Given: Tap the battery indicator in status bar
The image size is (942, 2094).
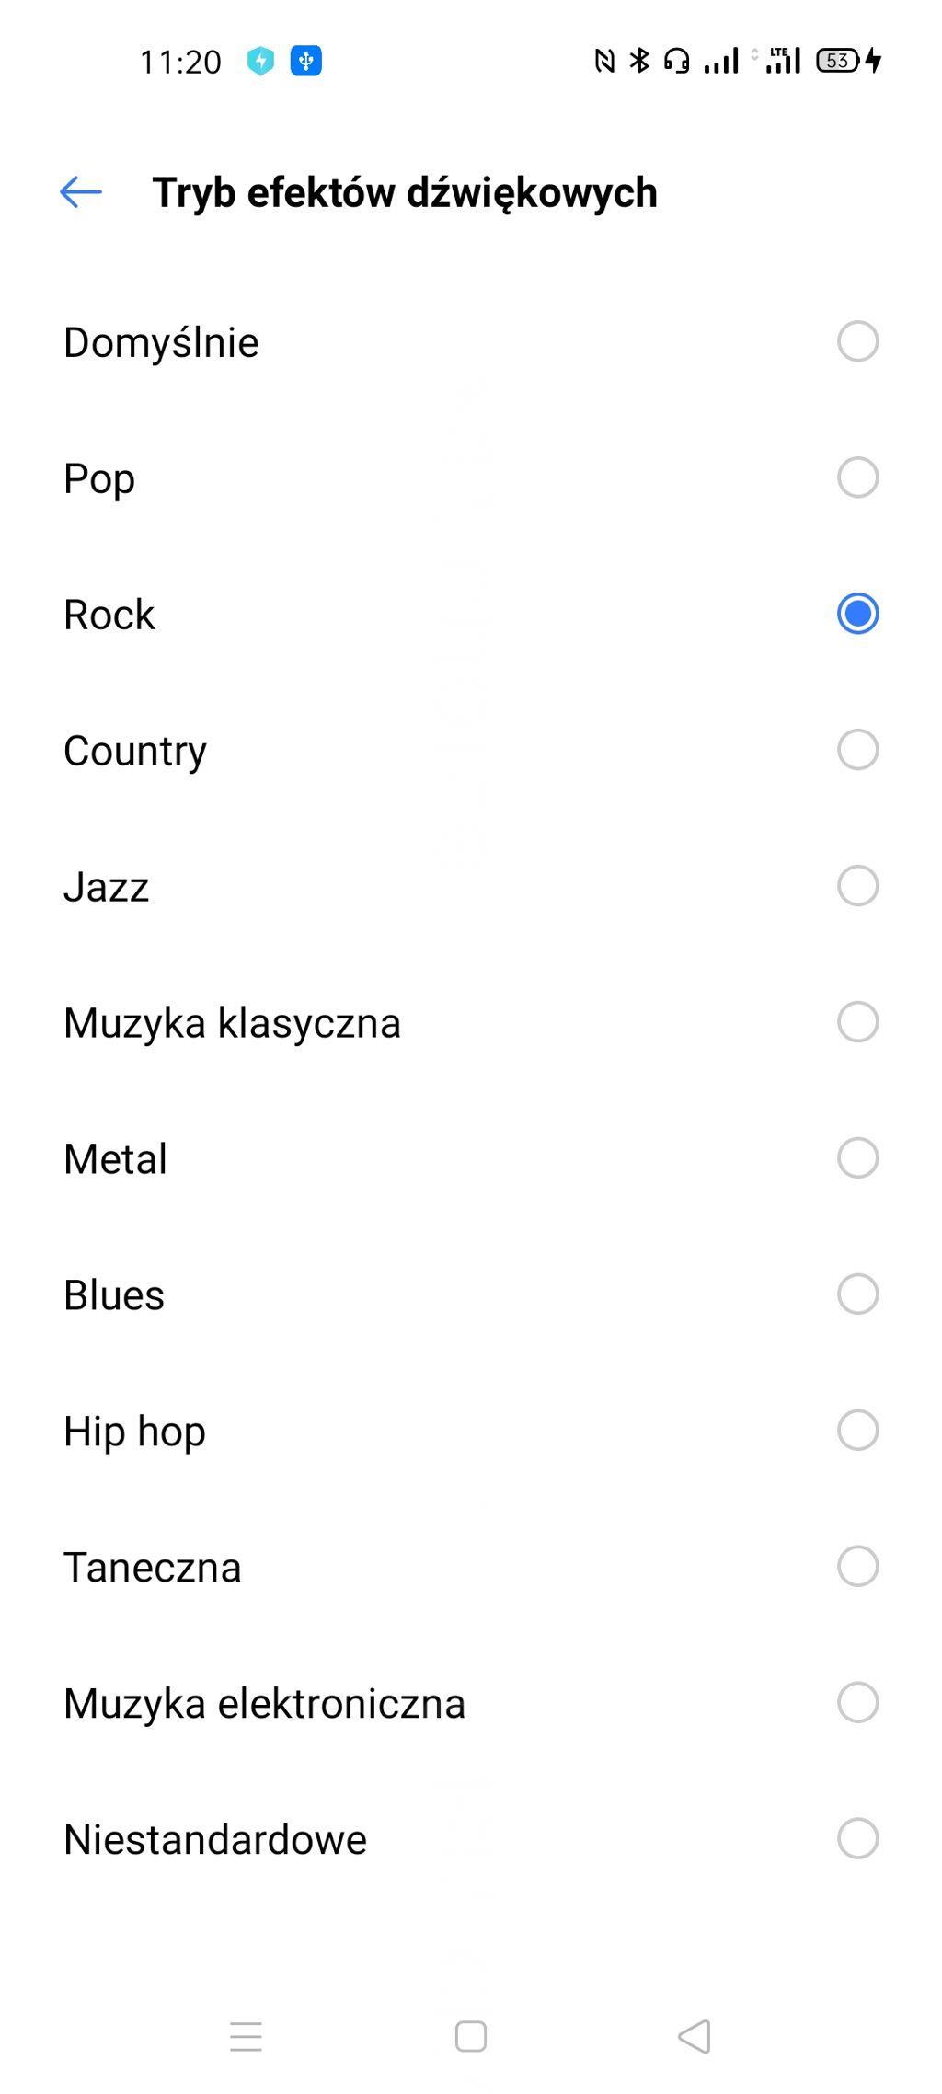Looking at the screenshot, I should pos(838,61).
